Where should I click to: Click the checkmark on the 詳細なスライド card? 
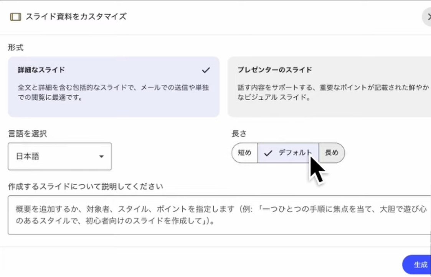coord(206,70)
